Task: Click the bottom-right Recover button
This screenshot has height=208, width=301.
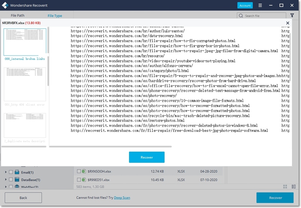Action: (275, 197)
